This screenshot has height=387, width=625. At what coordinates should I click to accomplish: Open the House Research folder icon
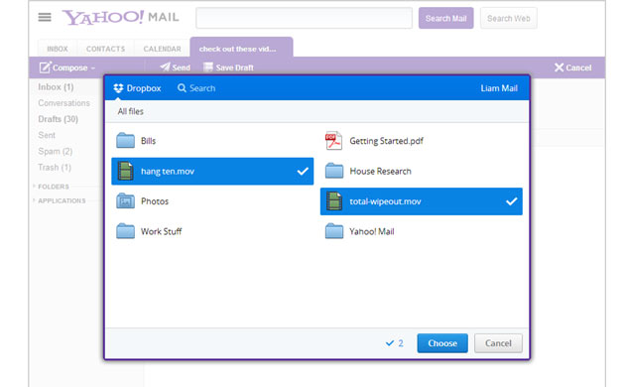point(334,171)
